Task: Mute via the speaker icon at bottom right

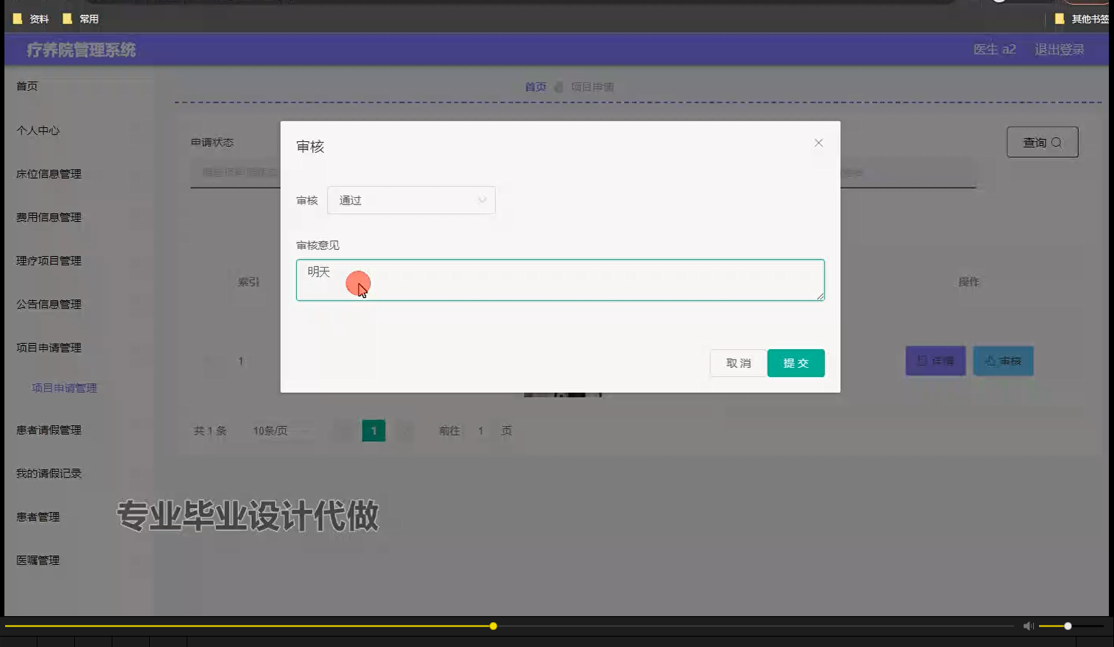Action: tap(1029, 626)
